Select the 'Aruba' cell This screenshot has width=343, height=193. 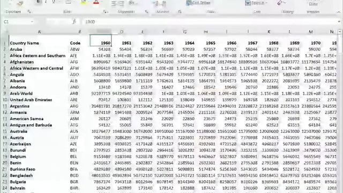coord(16,49)
